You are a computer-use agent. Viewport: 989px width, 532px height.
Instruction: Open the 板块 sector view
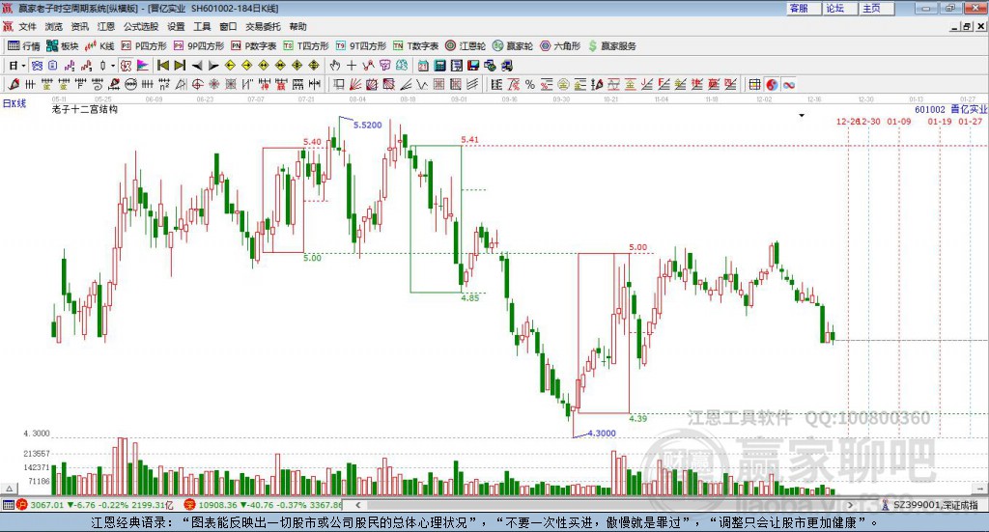click(62, 46)
